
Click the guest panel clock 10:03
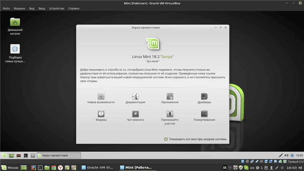(299, 155)
